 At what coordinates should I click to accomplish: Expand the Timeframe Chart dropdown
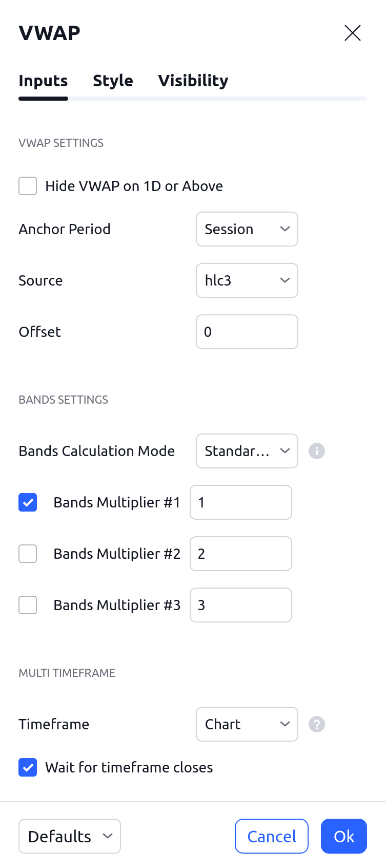coord(247,724)
